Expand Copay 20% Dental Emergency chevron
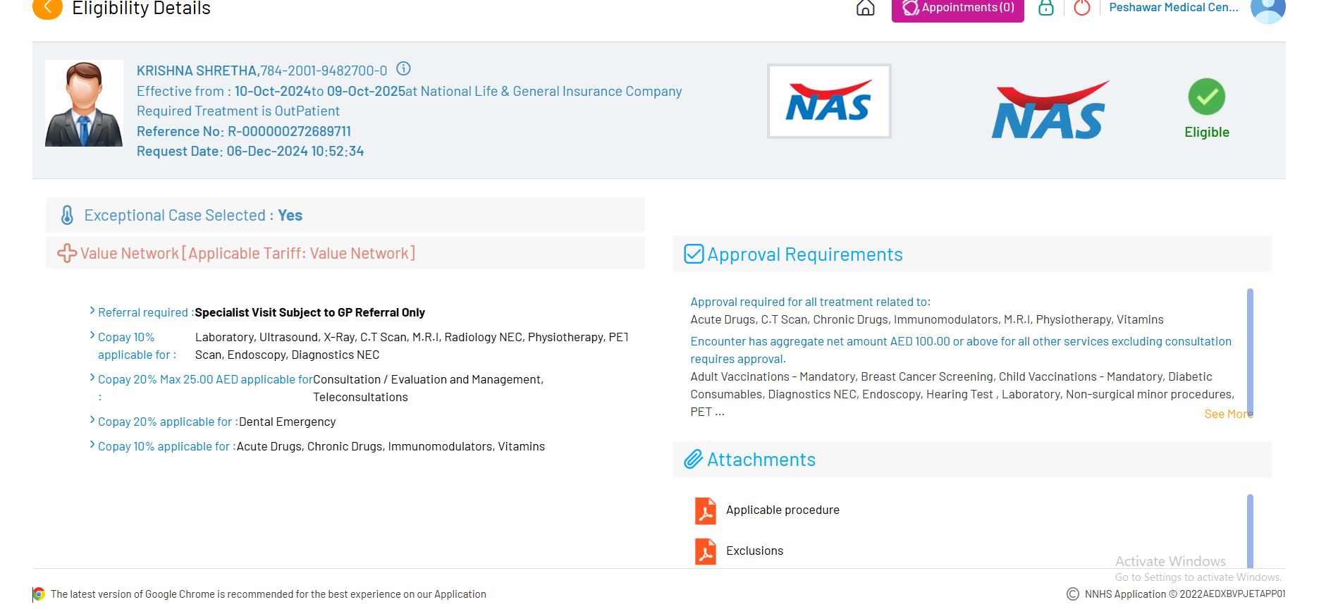Image resolution: width=1326 pixels, height=614 pixels. click(x=92, y=420)
